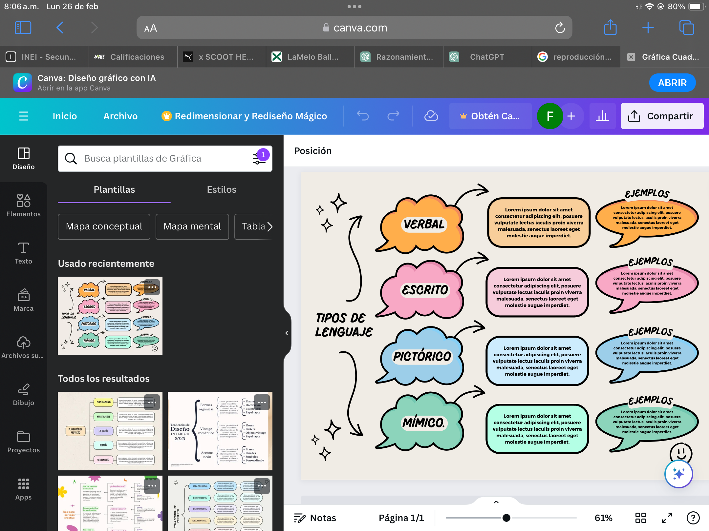Image resolution: width=709 pixels, height=531 pixels.
Task: Open the analytics bar chart icon
Action: pos(602,116)
